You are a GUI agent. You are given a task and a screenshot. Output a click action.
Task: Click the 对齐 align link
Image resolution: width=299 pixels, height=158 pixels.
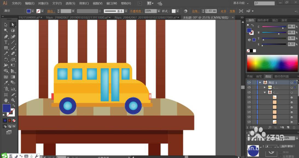click(223, 11)
